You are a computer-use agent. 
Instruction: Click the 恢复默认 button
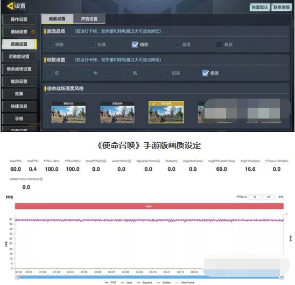(x=260, y=8)
